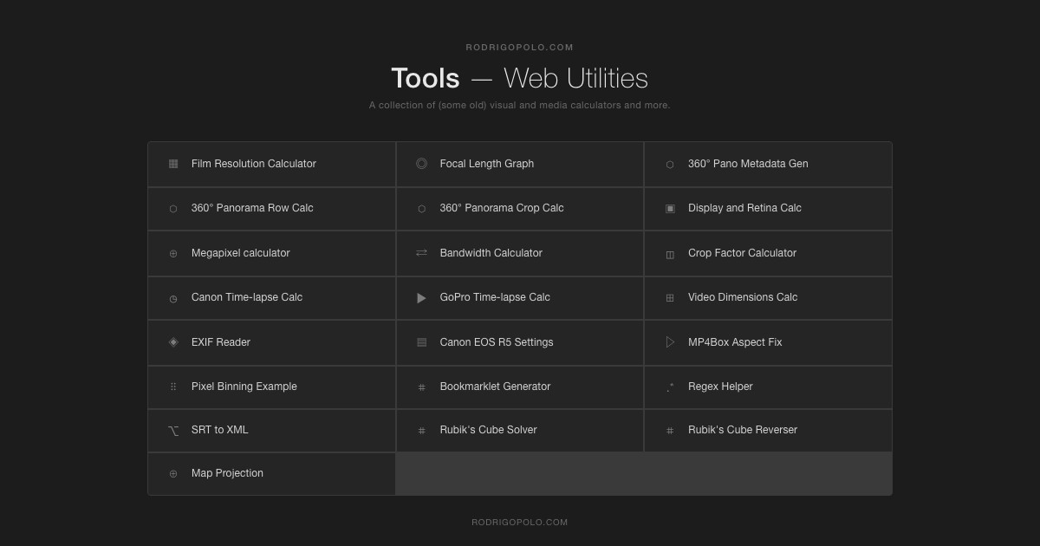The width and height of the screenshot is (1040, 546).
Task: Open the Crop Factor Calculator
Action: click(x=768, y=254)
